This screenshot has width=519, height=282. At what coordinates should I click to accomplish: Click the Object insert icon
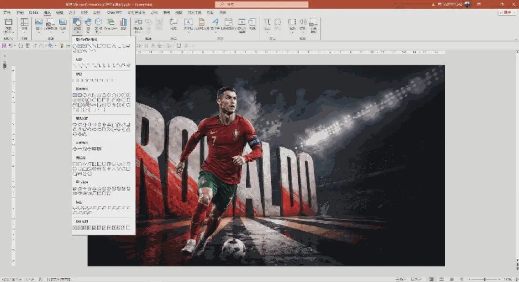click(x=253, y=22)
